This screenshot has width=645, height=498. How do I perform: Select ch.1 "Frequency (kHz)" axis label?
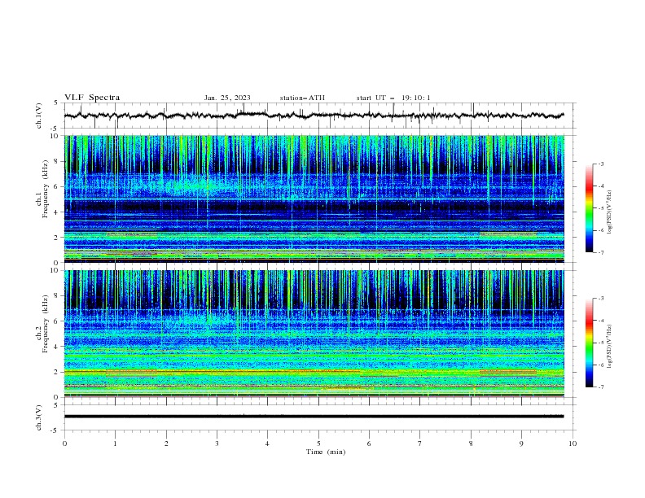tap(46, 188)
